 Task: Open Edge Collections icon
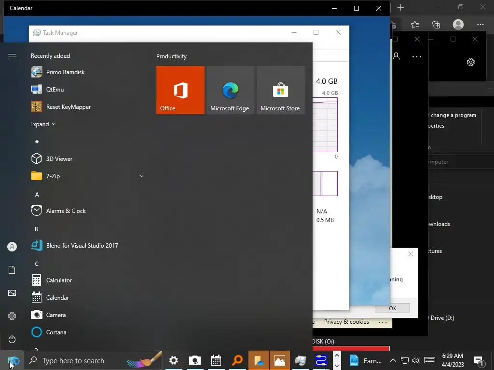(436, 25)
